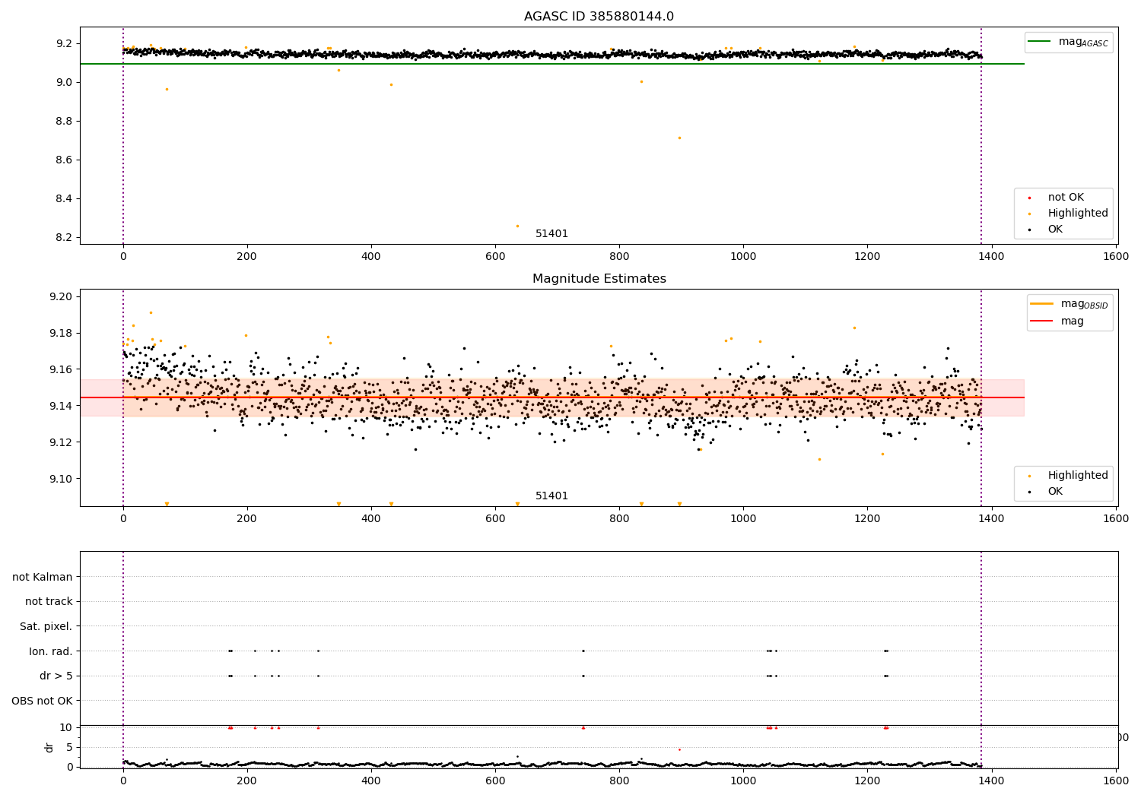Click the lowest orange outlier point near 8.25 in the top plot
The image size is (1141, 798).
pos(517,226)
